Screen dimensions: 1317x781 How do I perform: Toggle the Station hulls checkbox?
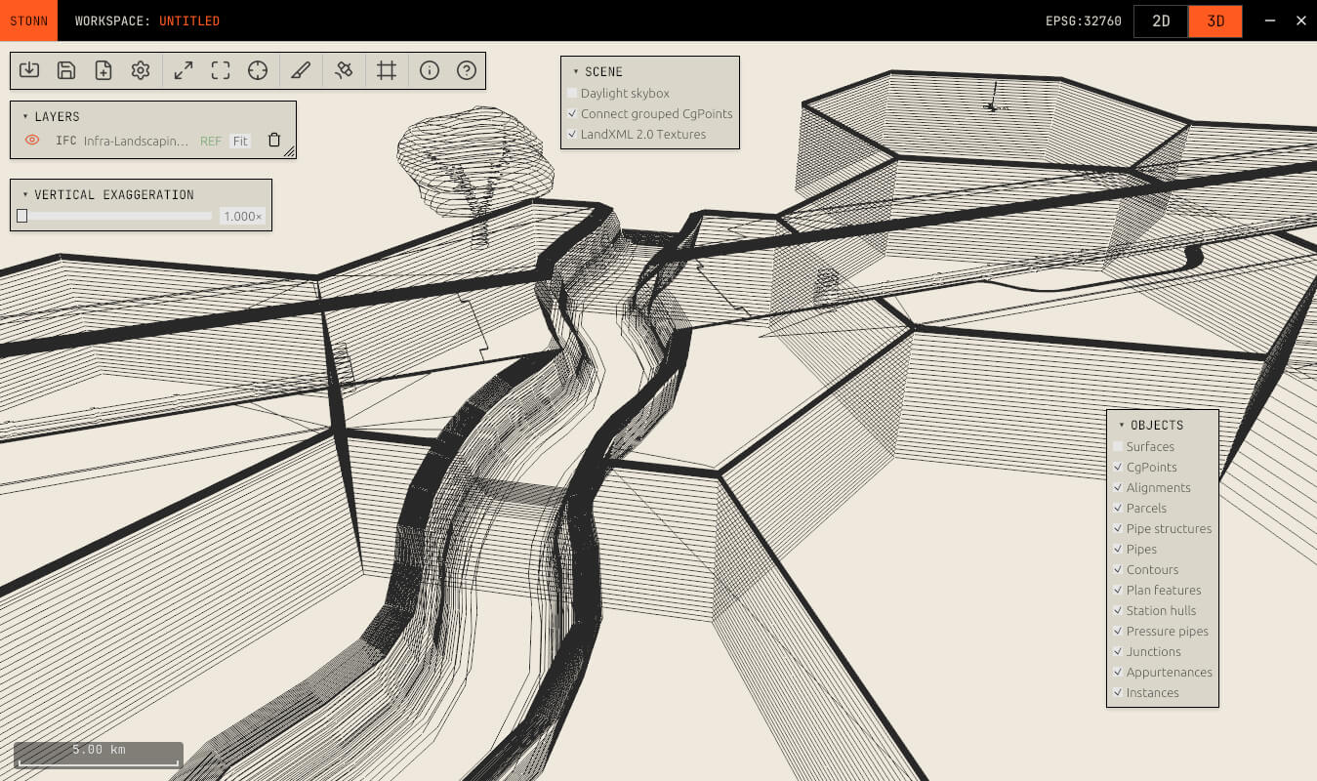1118,610
